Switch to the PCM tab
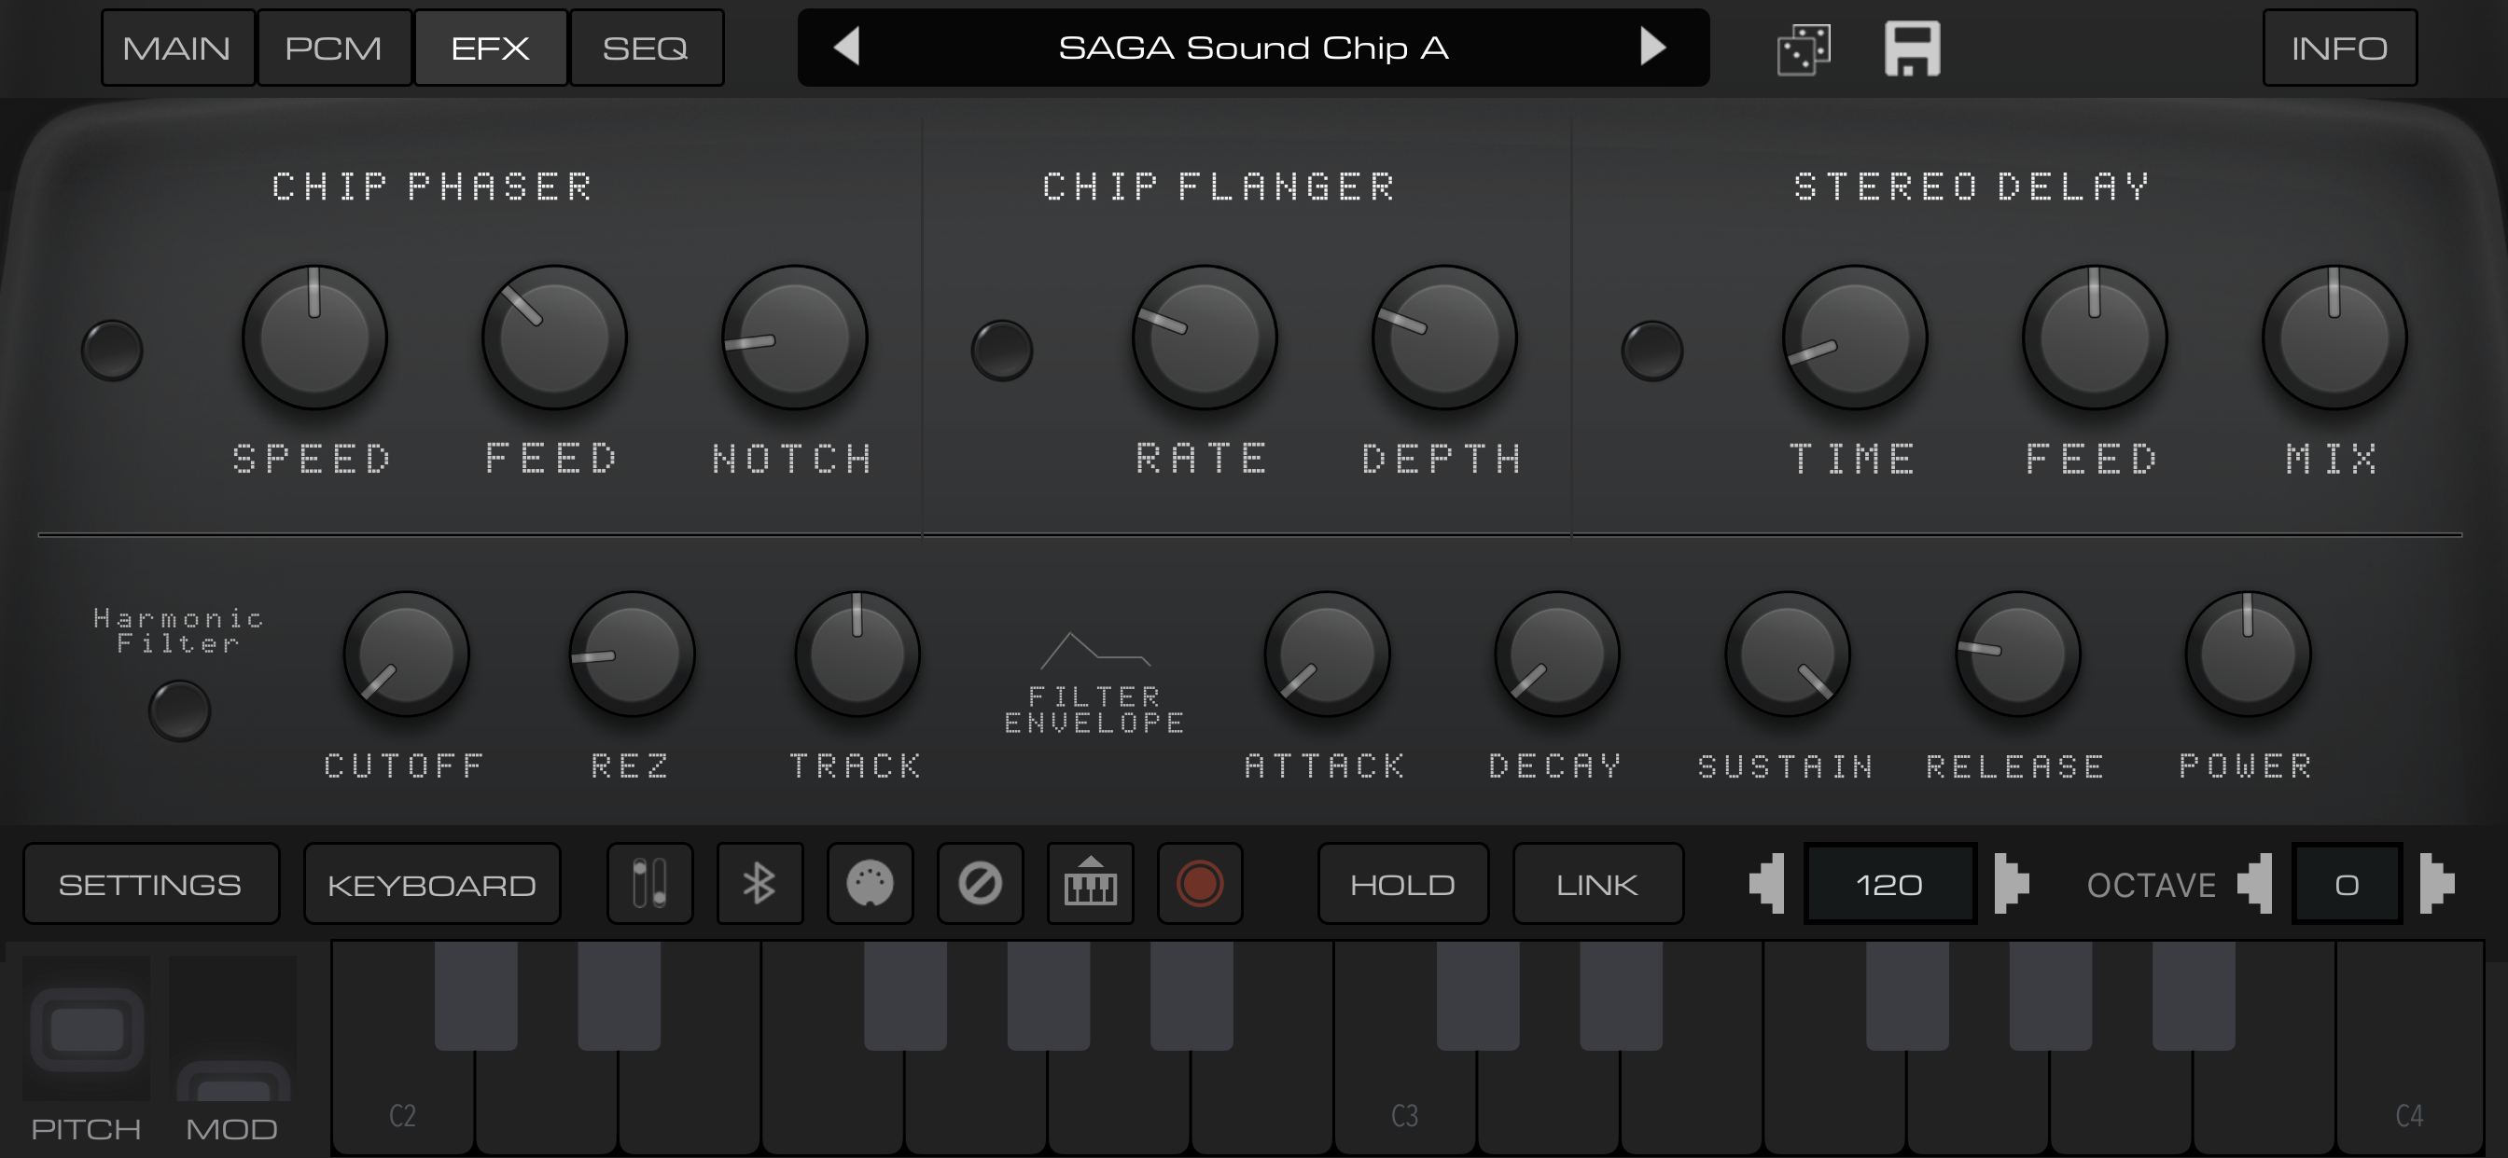2508x1158 pixels. pos(334,47)
